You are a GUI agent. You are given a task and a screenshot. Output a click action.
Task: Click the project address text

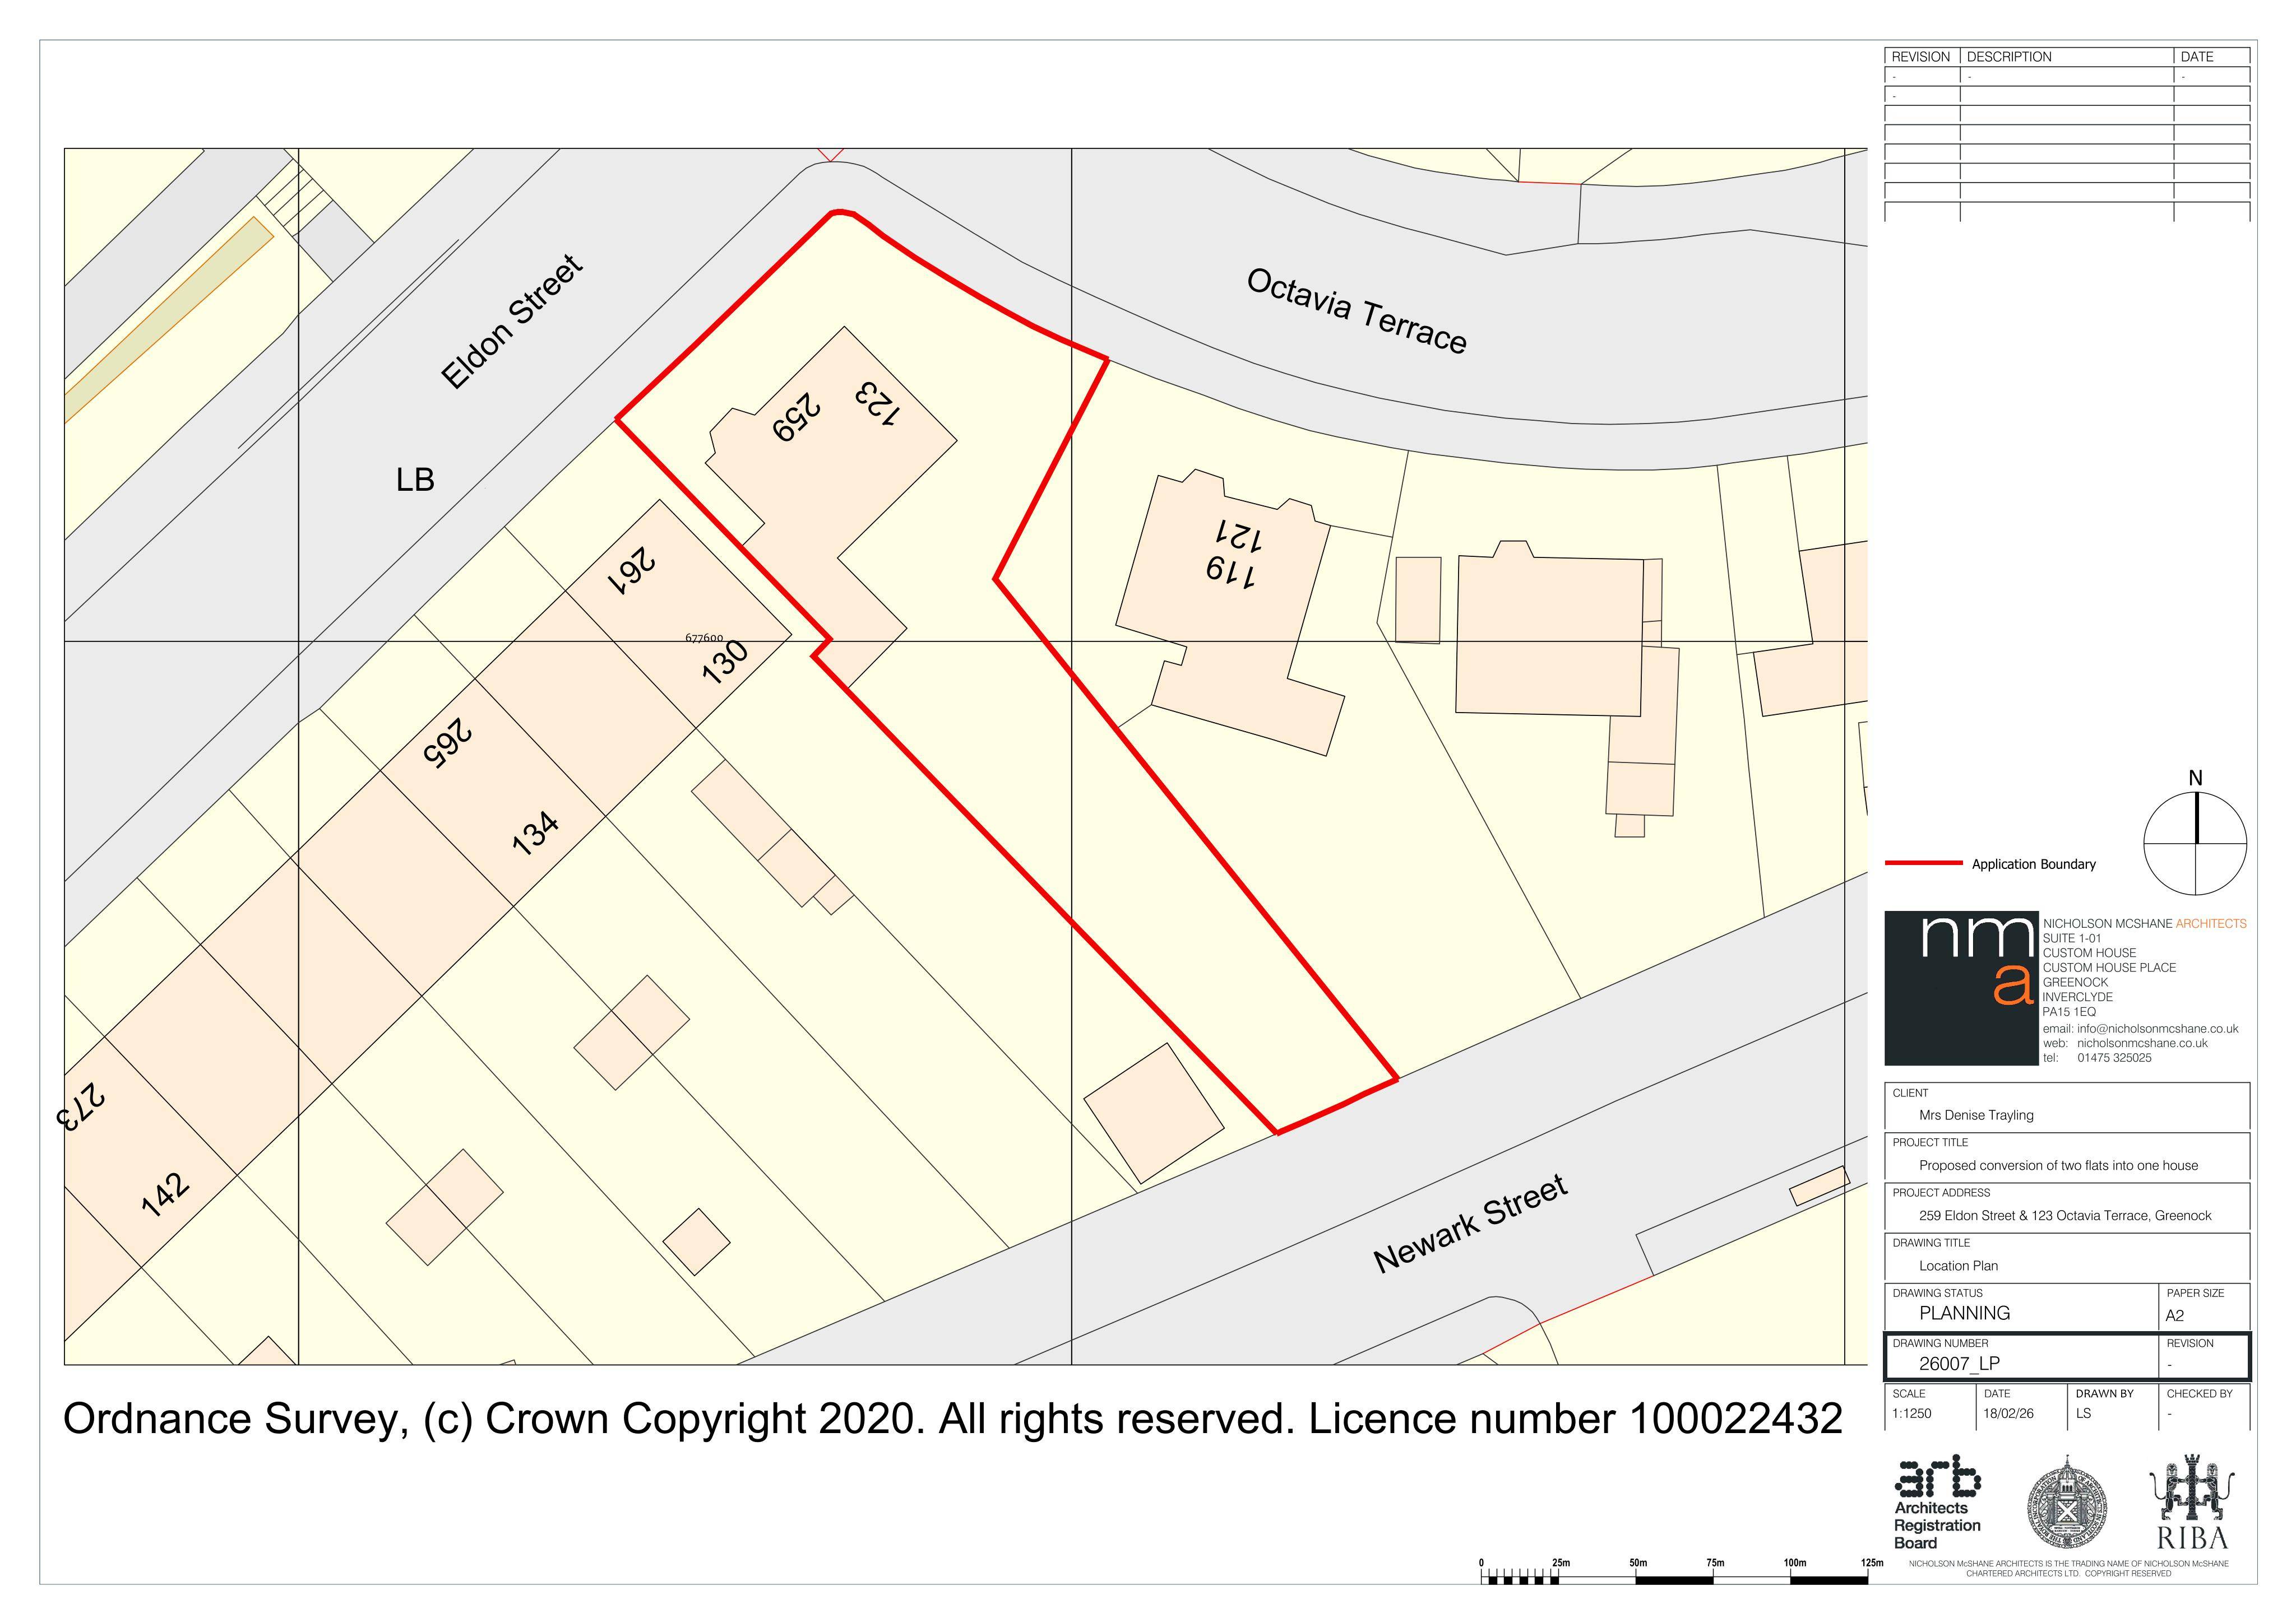(2065, 1215)
